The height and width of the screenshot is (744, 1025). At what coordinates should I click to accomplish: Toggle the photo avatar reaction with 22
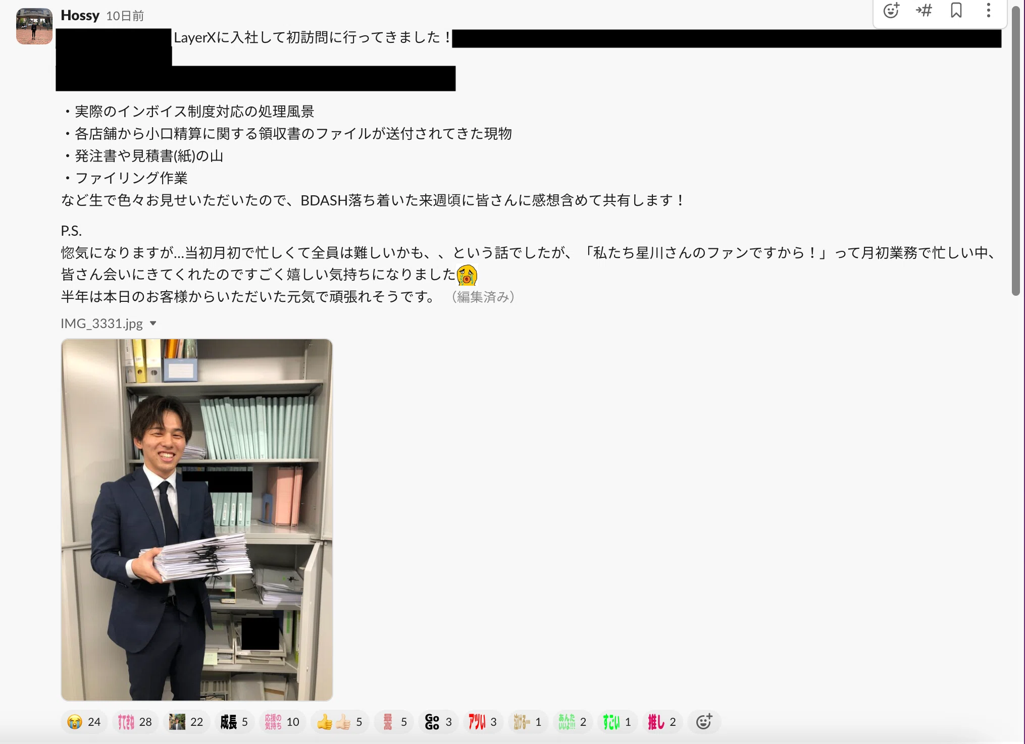point(186,722)
